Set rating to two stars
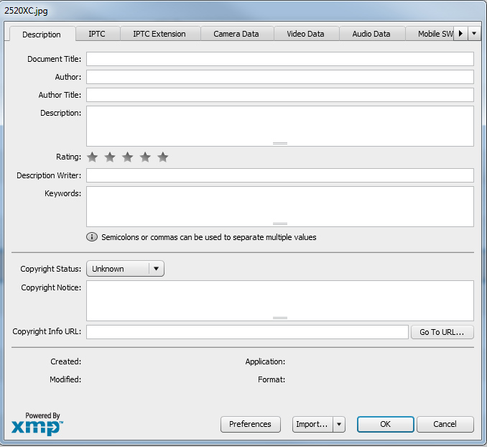 [x=110, y=157]
